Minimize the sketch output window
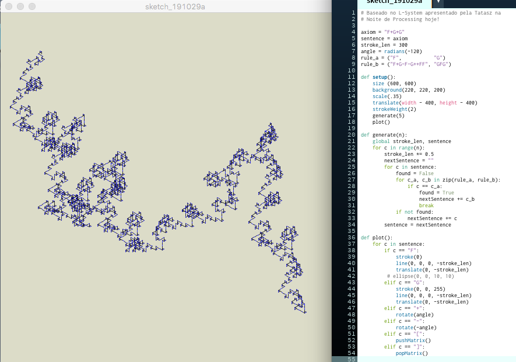Image resolution: width=516 pixels, height=362 pixels. [19, 6]
